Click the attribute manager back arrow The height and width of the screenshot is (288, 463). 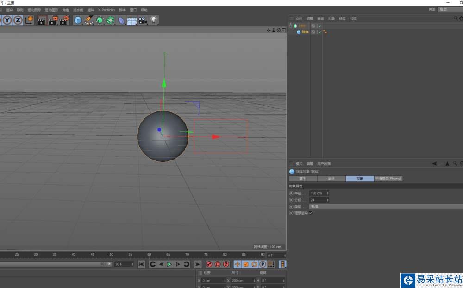coord(435,164)
